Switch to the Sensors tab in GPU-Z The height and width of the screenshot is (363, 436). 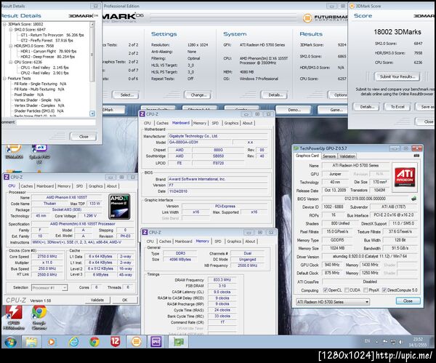329,156
